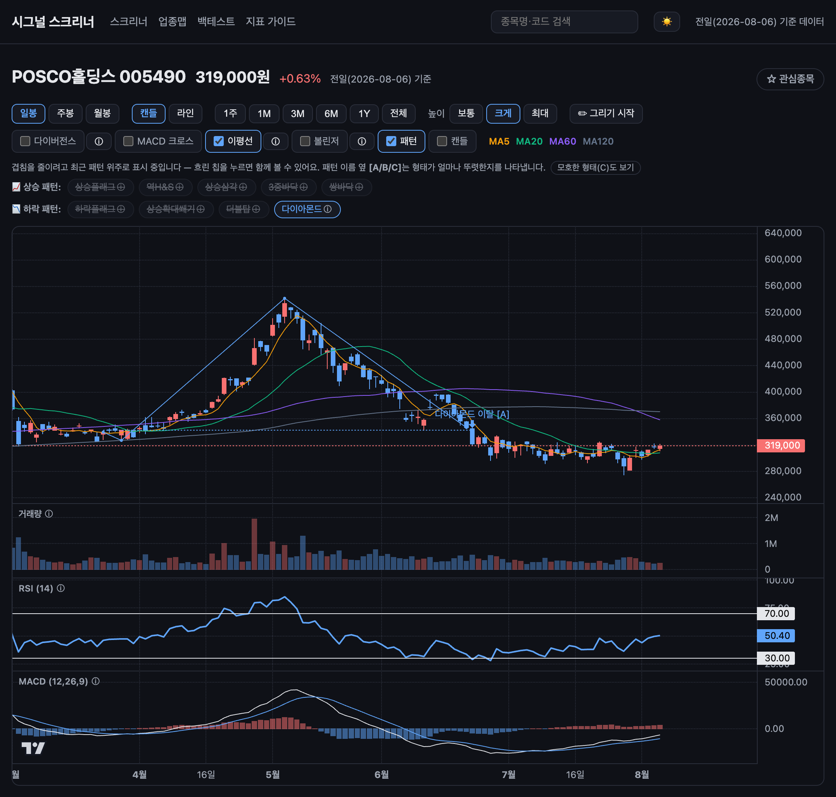Open the 거래량 info icon

(x=49, y=514)
